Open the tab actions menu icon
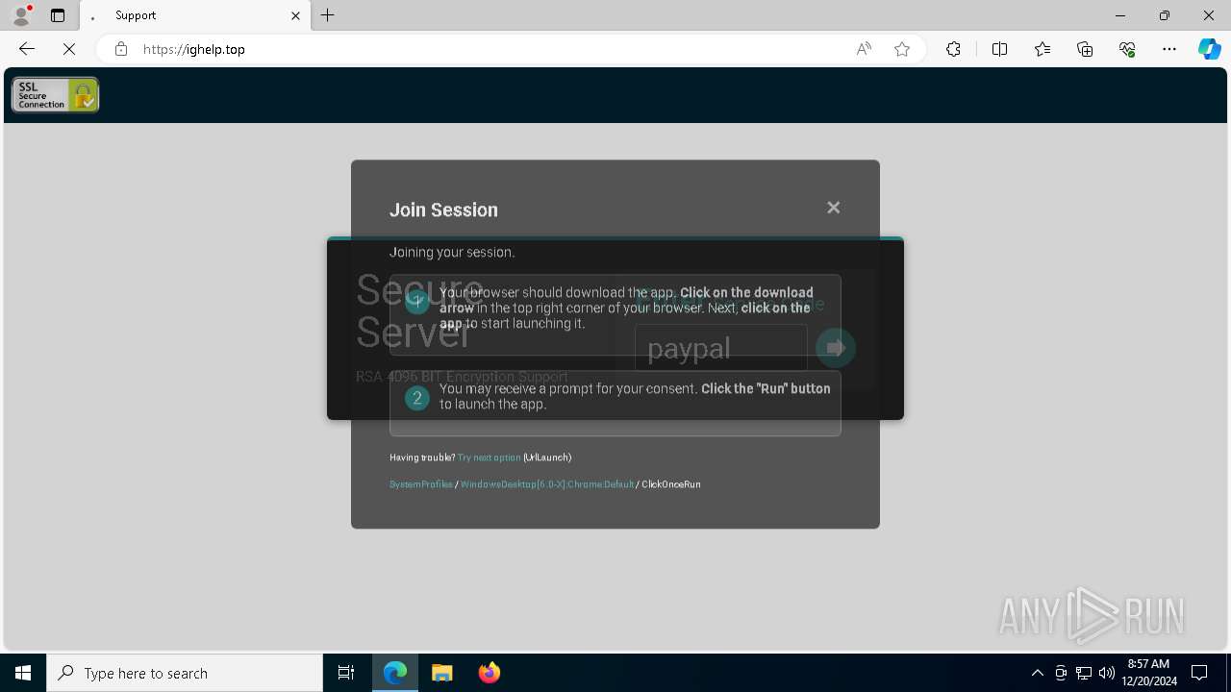Viewport: 1231px width, 692px height. coord(58,15)
